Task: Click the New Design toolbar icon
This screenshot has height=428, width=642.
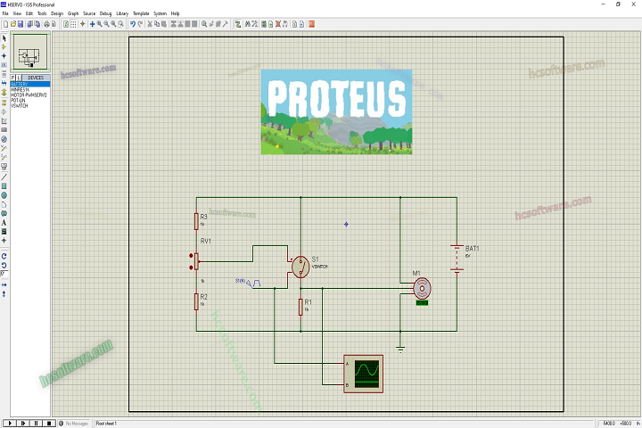Action: [x=5, y=24]
